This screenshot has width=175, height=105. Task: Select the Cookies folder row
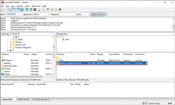(27, 71)
